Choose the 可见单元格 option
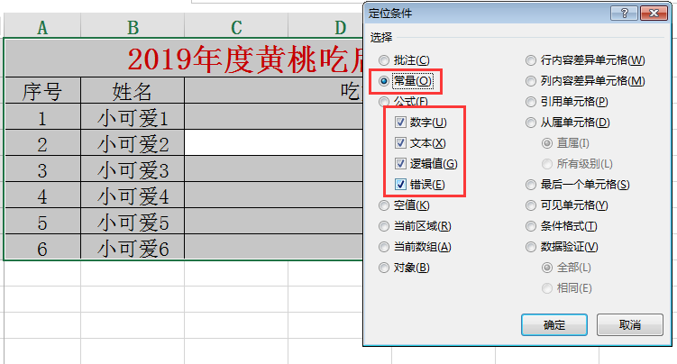Viewport: 677px width, 364px height. pos(532,205)
